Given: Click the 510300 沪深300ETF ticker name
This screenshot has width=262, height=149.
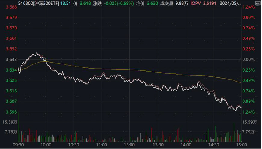Looking at the screenshot, I should click(x=39, y=3).
